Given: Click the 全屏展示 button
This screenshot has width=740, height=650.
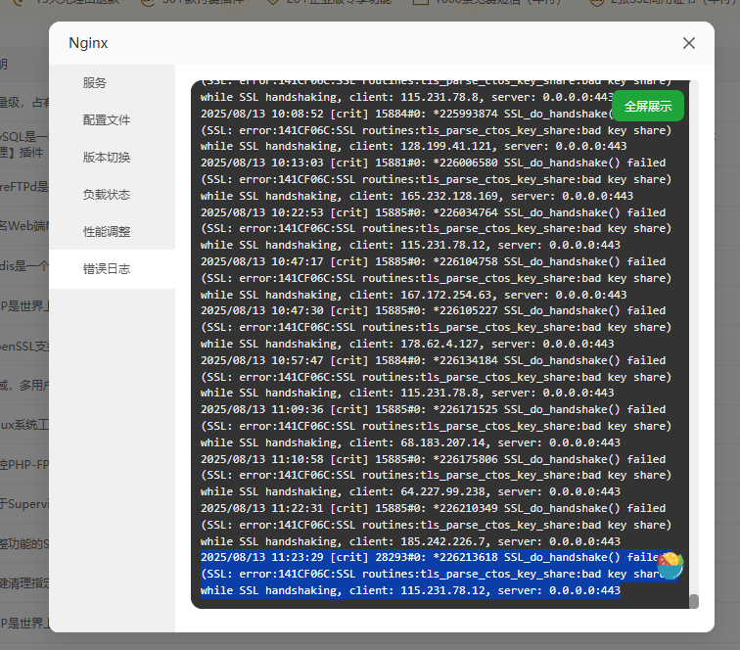Looking at the screenshot, I should 648,106.
